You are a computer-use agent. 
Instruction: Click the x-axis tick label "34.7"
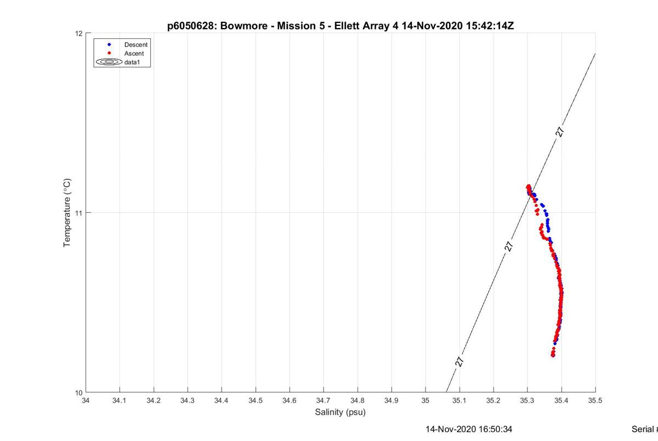pyautogui.click(x=323, y=401)
